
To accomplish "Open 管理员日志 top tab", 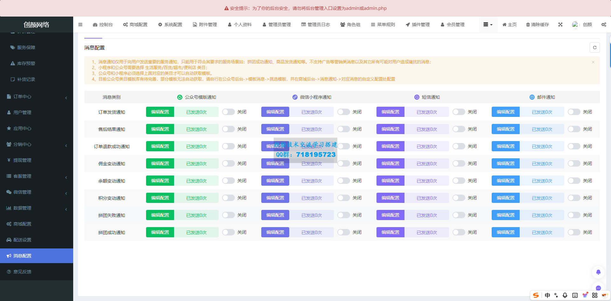I will pos(316,25).
